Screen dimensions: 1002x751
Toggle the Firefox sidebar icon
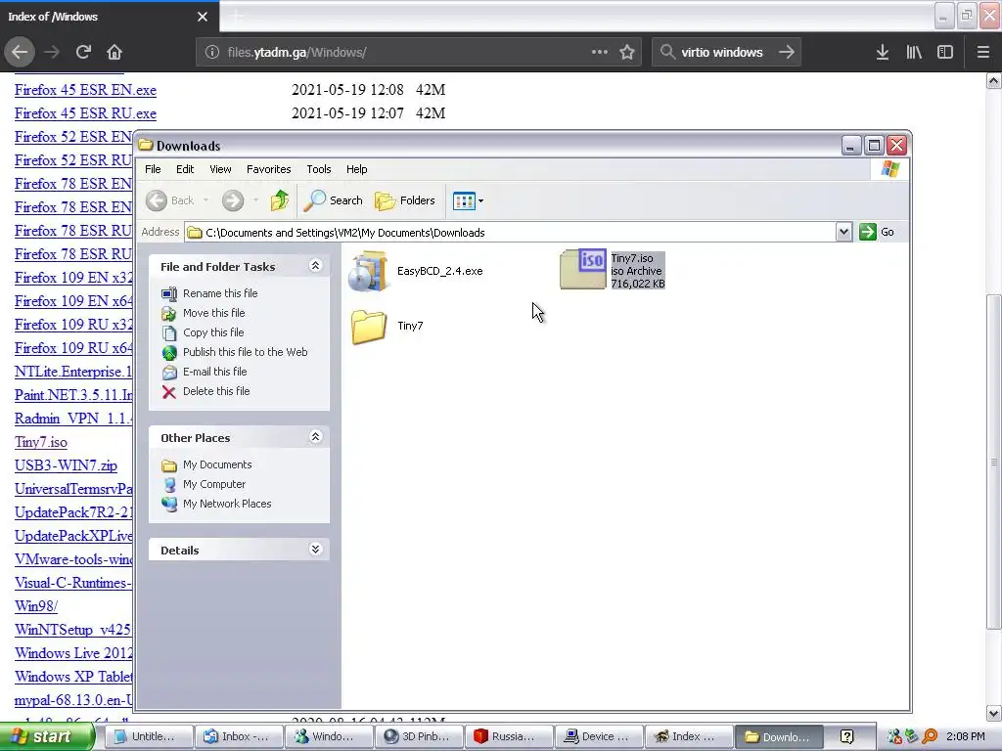[945, 53]
